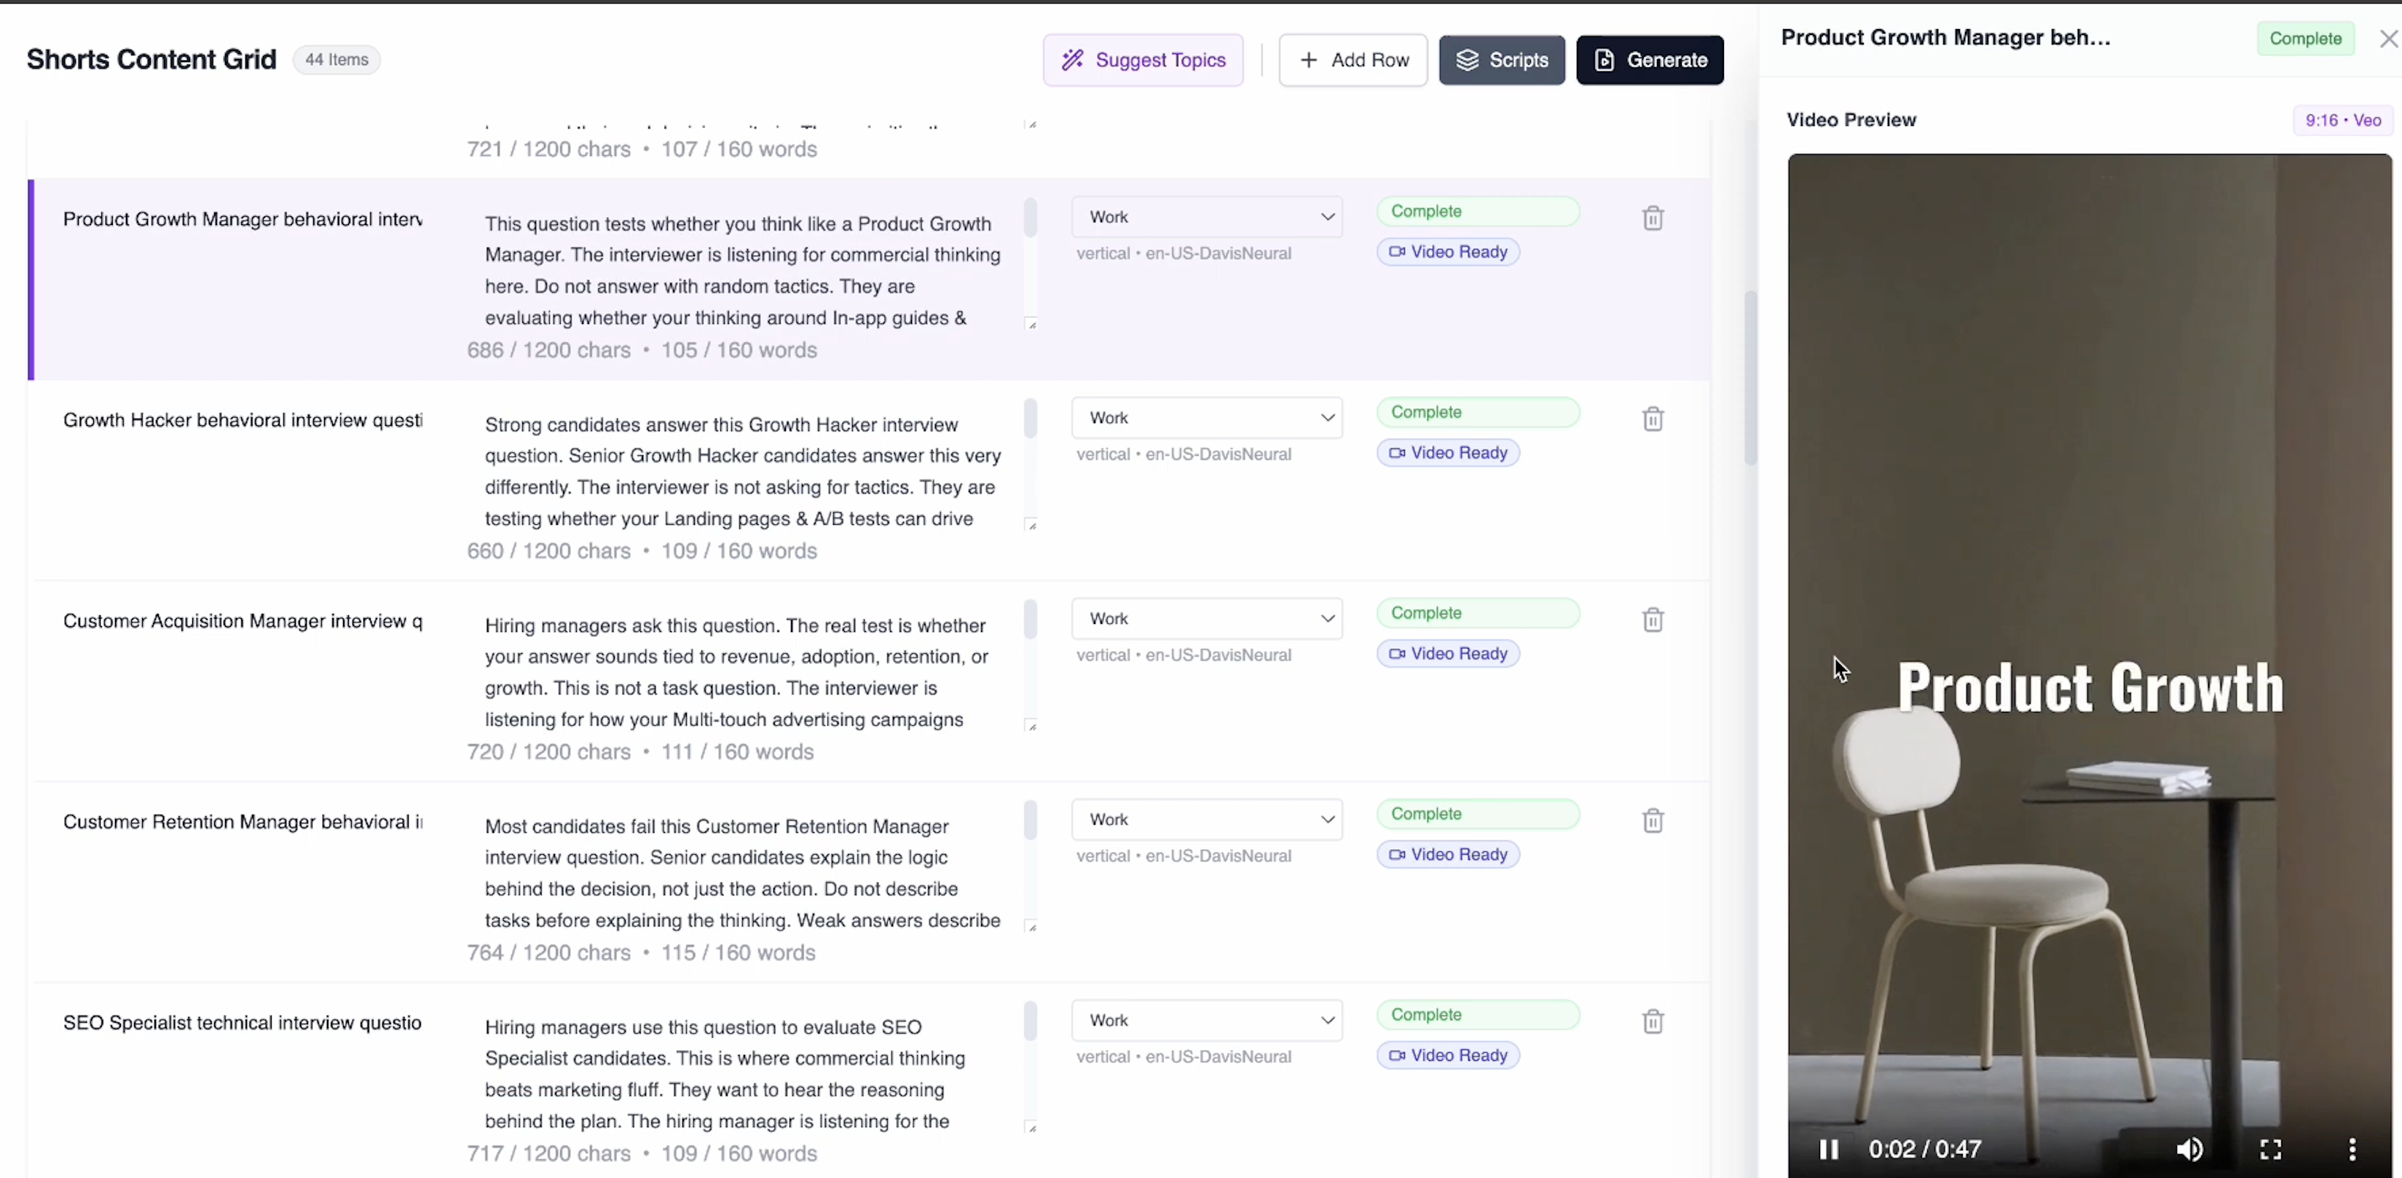Open Video Ready for SEO Specialist row
The height and width of the screenshot is (1178, 2402).
click(1448, 1055)
